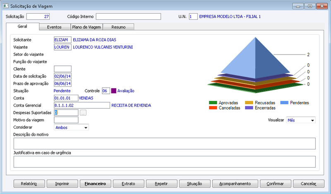
Task: Open the Considerar dropdown showing Ambos
Action: [x=71, y=127]
